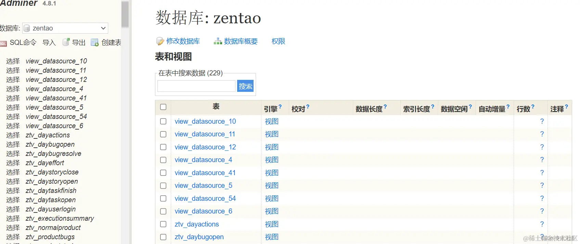Viewport: 580px width, 244px height.
Task: Open ztv_normalproduct in the sidebar
Action: [x=53, y=228]
